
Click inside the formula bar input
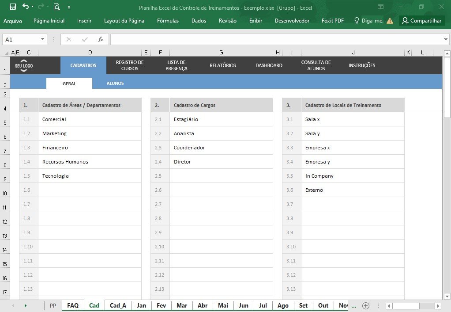pyautogui.click(x=277, y=39)
